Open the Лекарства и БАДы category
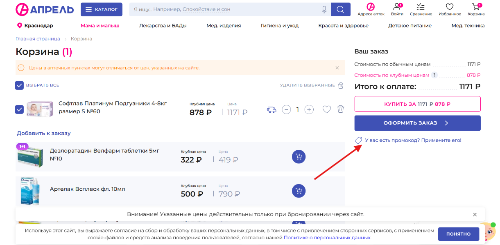 [x=163, y=25]
